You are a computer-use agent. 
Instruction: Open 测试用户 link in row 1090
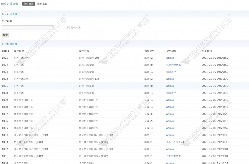(171, 93)
